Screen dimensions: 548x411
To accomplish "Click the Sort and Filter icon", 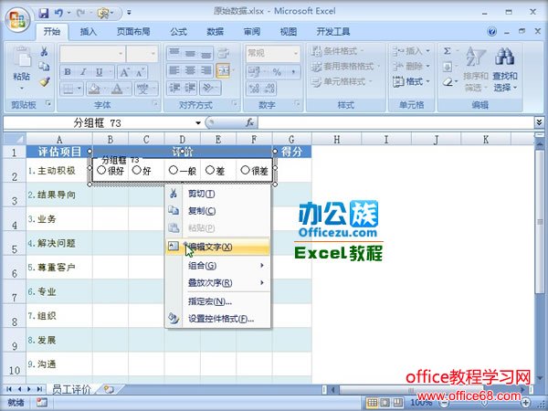I will [476, 58].
